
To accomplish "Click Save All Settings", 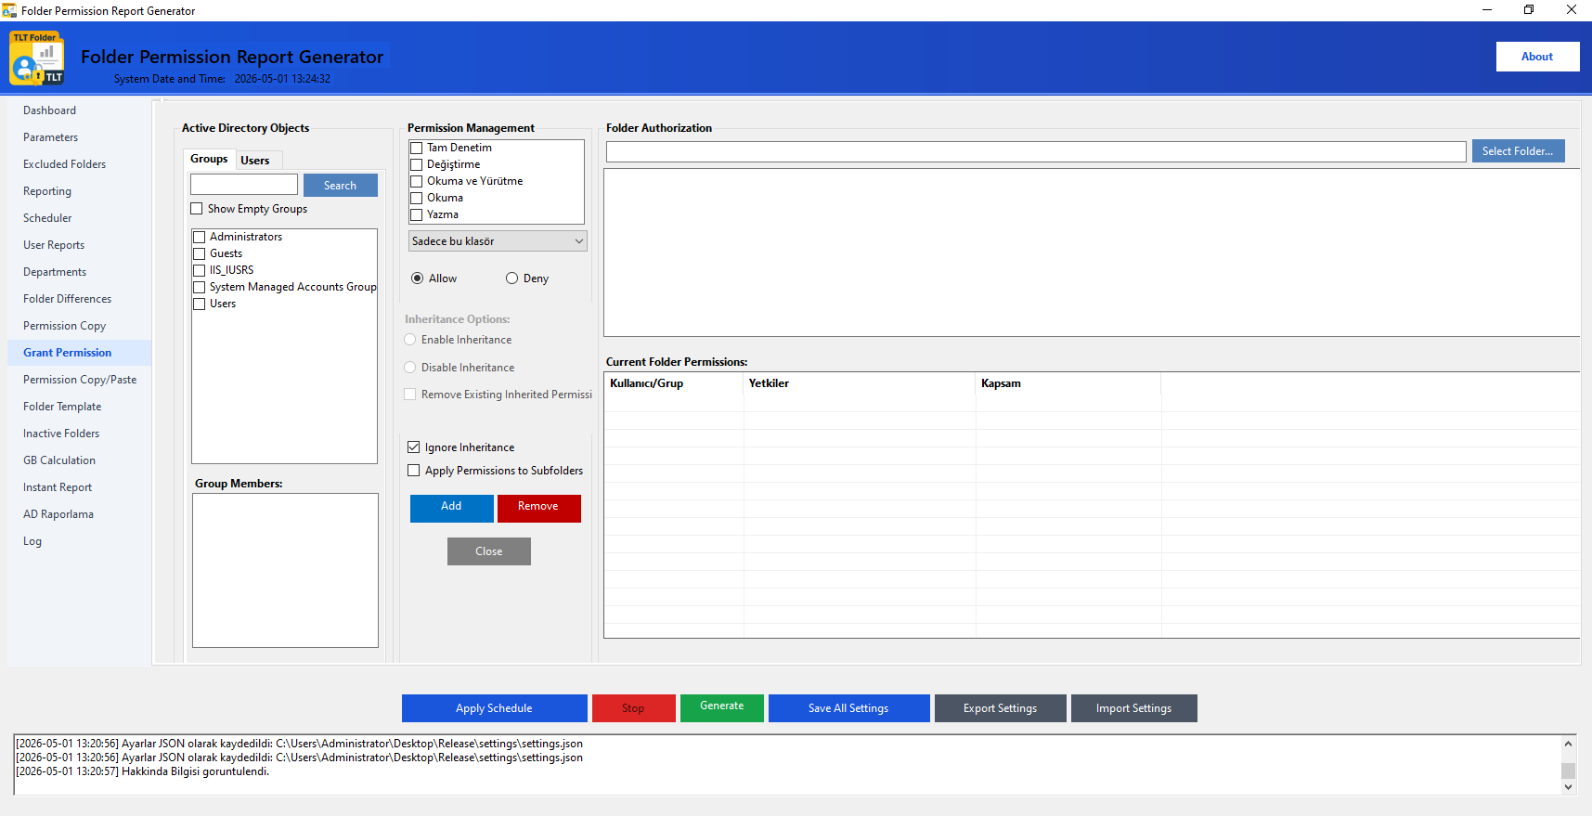I will coord(848,708).
